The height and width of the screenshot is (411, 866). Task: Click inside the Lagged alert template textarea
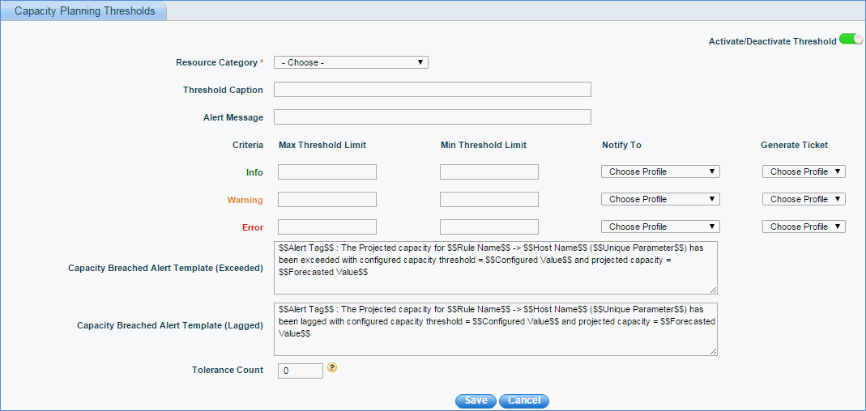[495, 329]
